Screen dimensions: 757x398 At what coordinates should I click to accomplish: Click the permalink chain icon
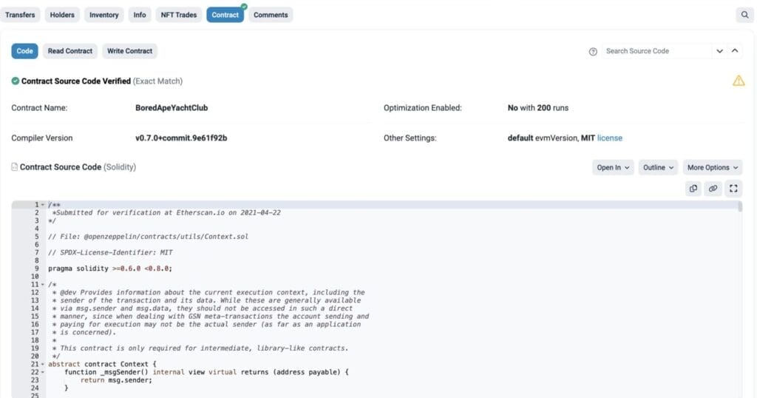click(x=713, y=189)
